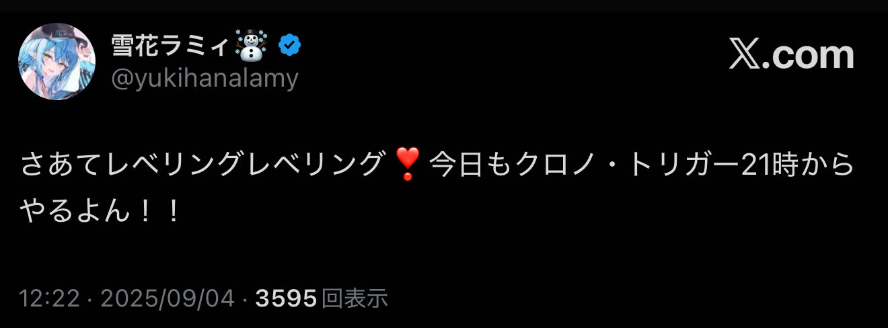This screenshot has height=328, width=888.
Task: Open the 12:22 post timestamp
Action: tap(48, 298)
